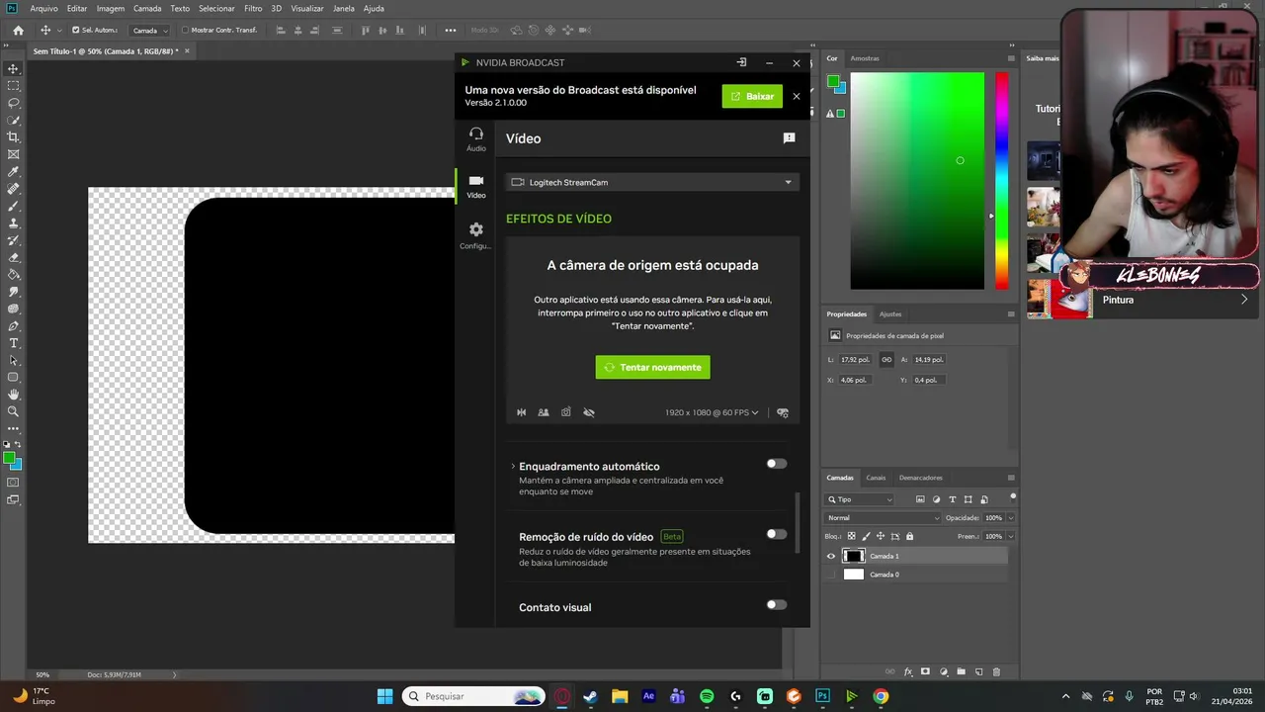Click the Baixar update button
Screen dimensions: 1265x712
click(752, 96)
